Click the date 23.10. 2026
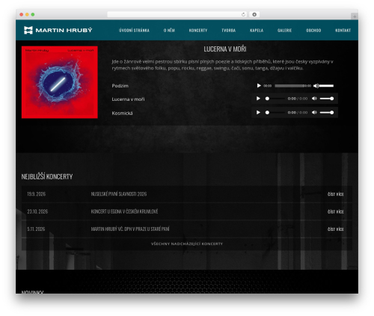 [37, 211]
